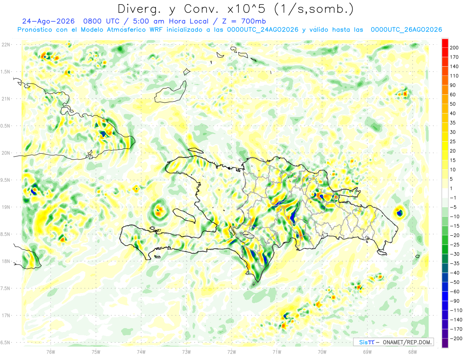The height and width of the screenshot is (357, 463).
Task: Click the '-60' colorbar label
Action: coord(455,292)
